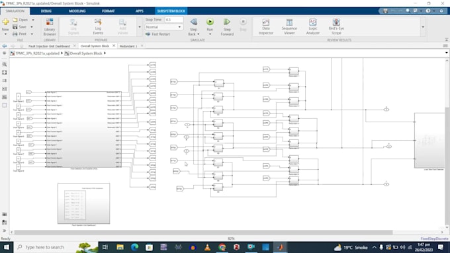Click the Zoom tool in left palette
The image size is (450, 253).
click(x=5, y=65)
